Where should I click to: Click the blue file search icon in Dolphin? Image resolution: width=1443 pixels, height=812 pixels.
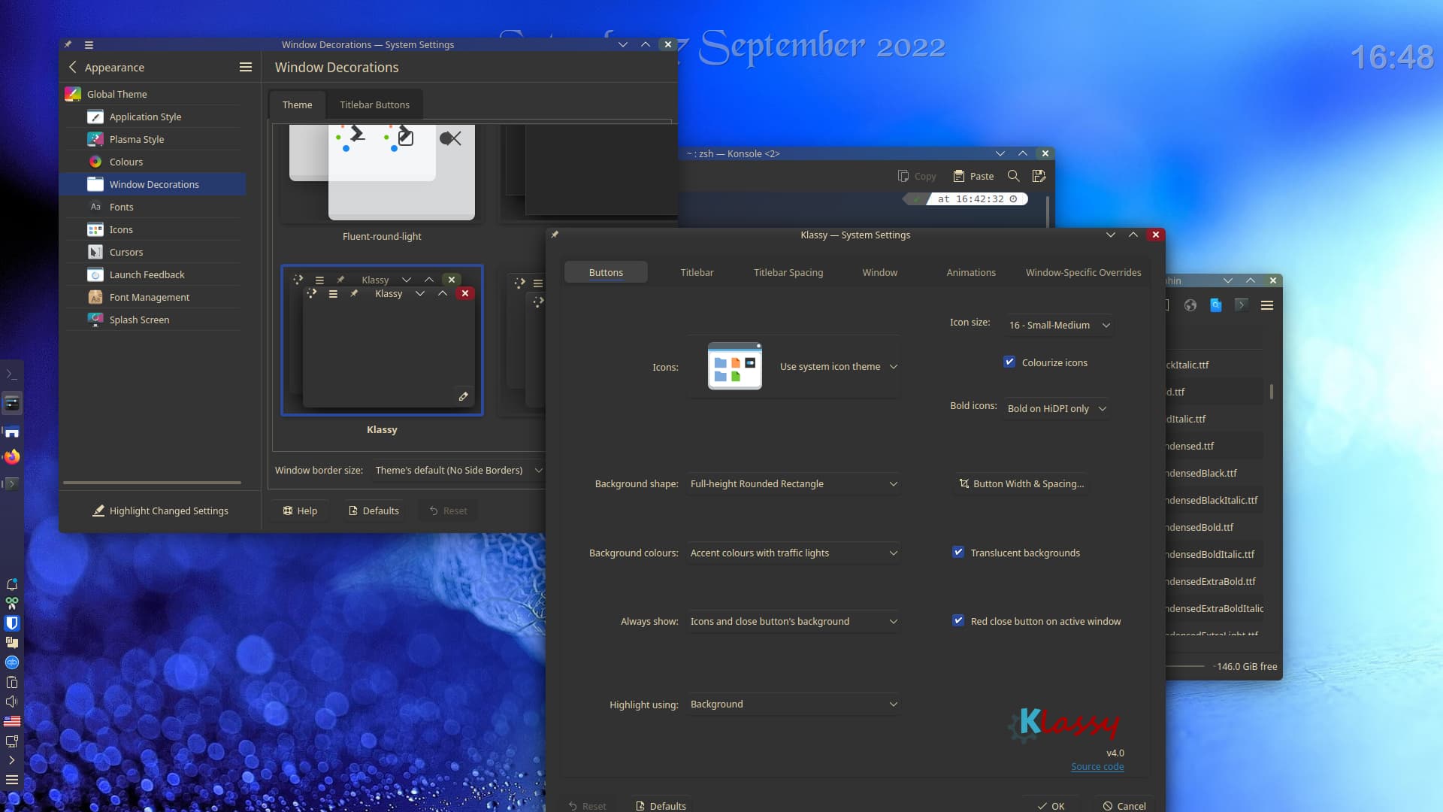click(1216, 305)
